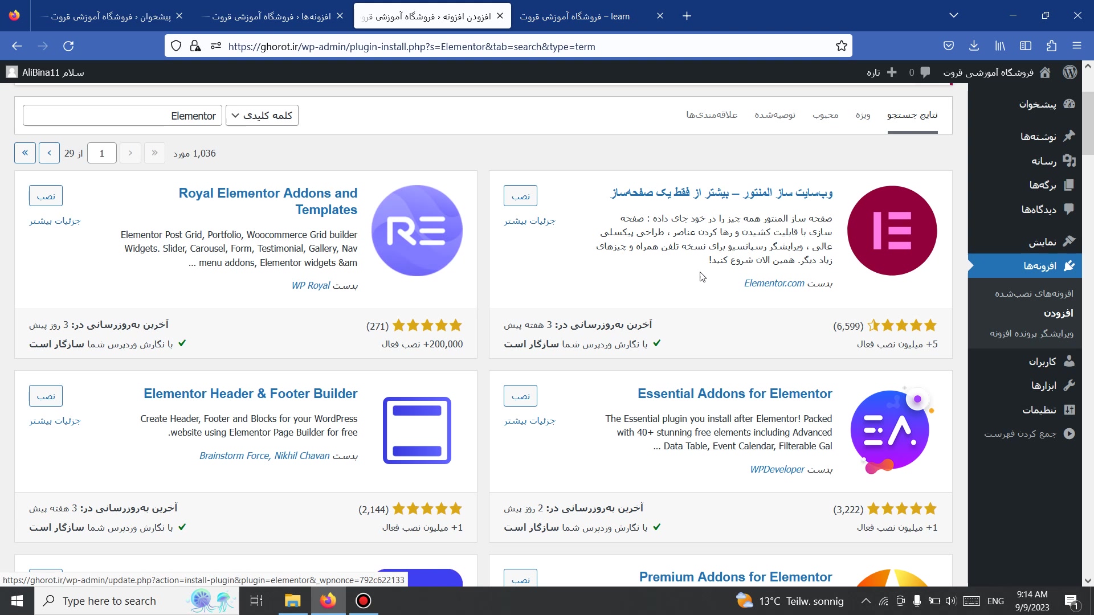Expand the کلمه کلیدی search type dropdown

(x=262, y=116)
